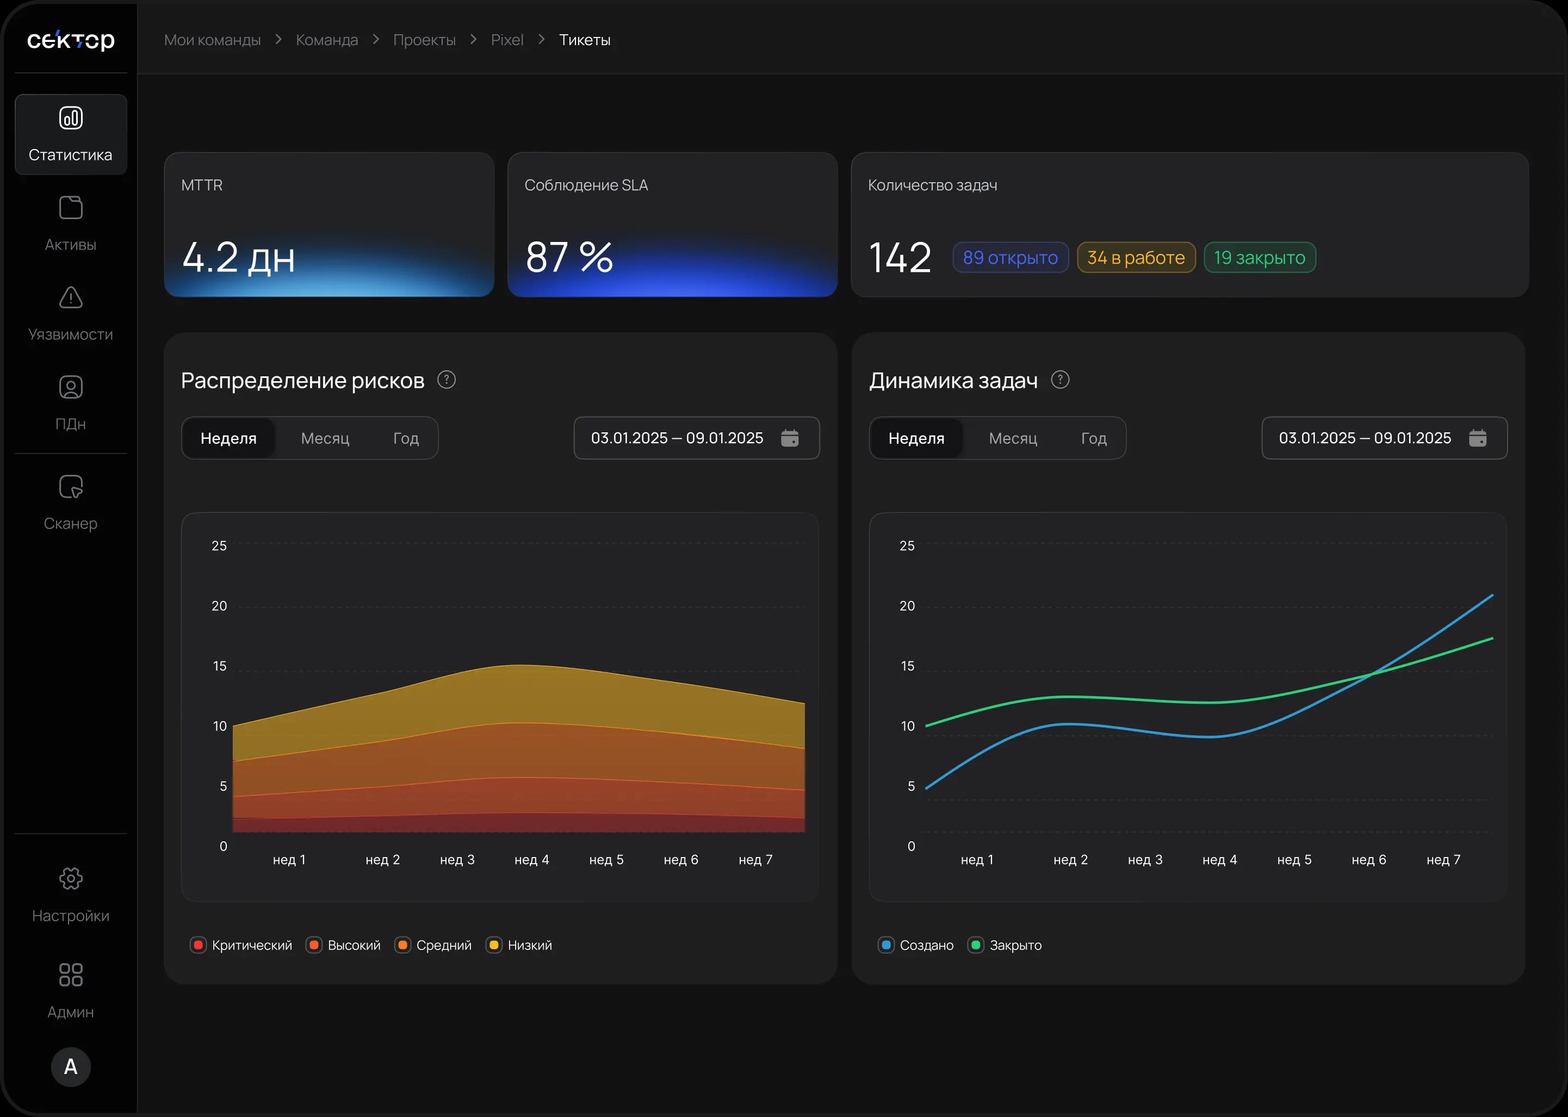The height and width of the screenshot is (1117, 1568).
Task: Open calendar icon in Динамика задач date field
Action: point(1477,438)
